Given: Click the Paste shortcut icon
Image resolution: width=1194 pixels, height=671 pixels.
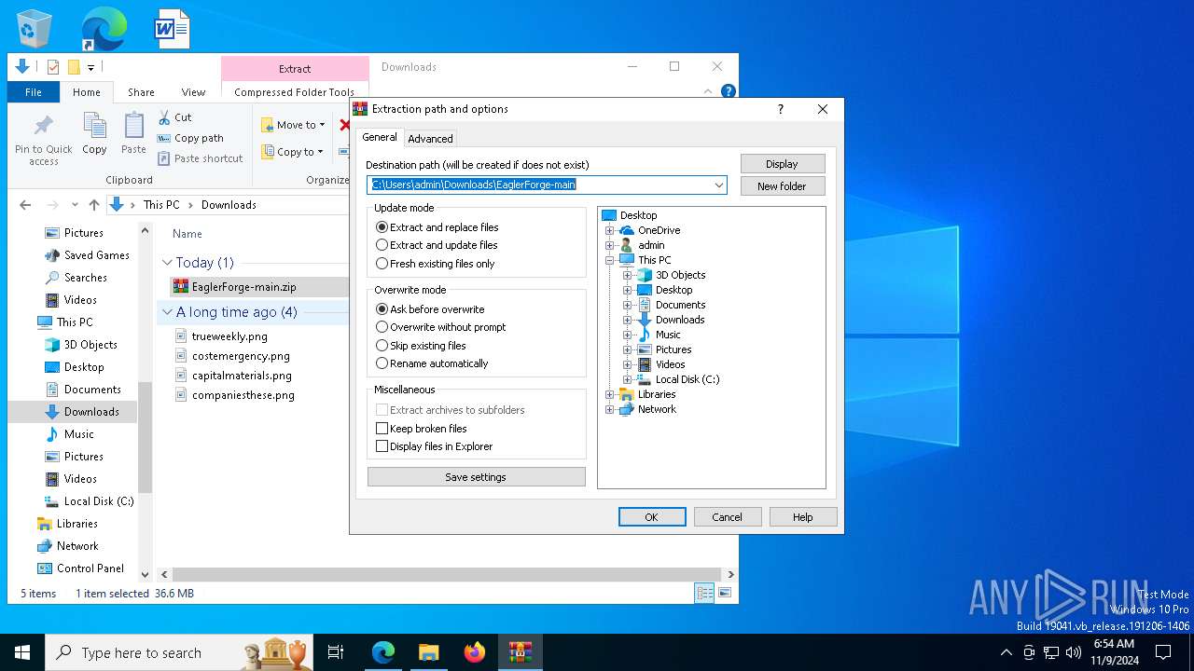Looking at the screenshot, I should (x=163, y=158).
